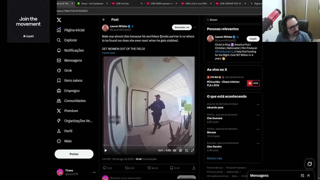The width and height of the screenshot is (320, 180).
Task: Open Notificações bell icon
Action: click(59, 50)
